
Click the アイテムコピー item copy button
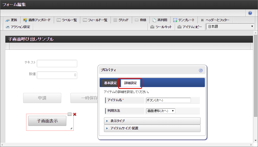pyautogui.click(x=190, y=27)
